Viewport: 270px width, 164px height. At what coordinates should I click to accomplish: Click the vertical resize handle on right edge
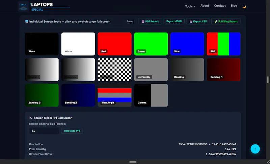(268, 80)
